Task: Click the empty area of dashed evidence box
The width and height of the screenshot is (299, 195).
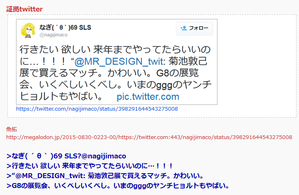Action: point(257,66)
